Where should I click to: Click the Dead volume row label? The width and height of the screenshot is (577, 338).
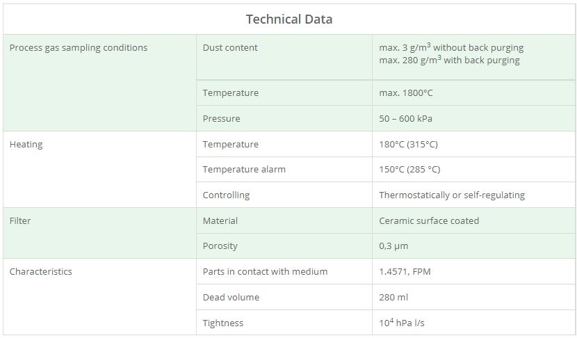[x=231, y=298]
